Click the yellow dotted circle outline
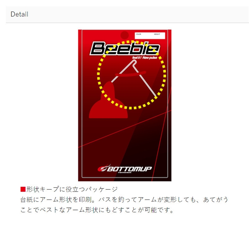 [132, 75]
